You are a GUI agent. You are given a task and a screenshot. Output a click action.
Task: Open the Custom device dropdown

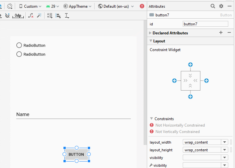coord(30,6)
